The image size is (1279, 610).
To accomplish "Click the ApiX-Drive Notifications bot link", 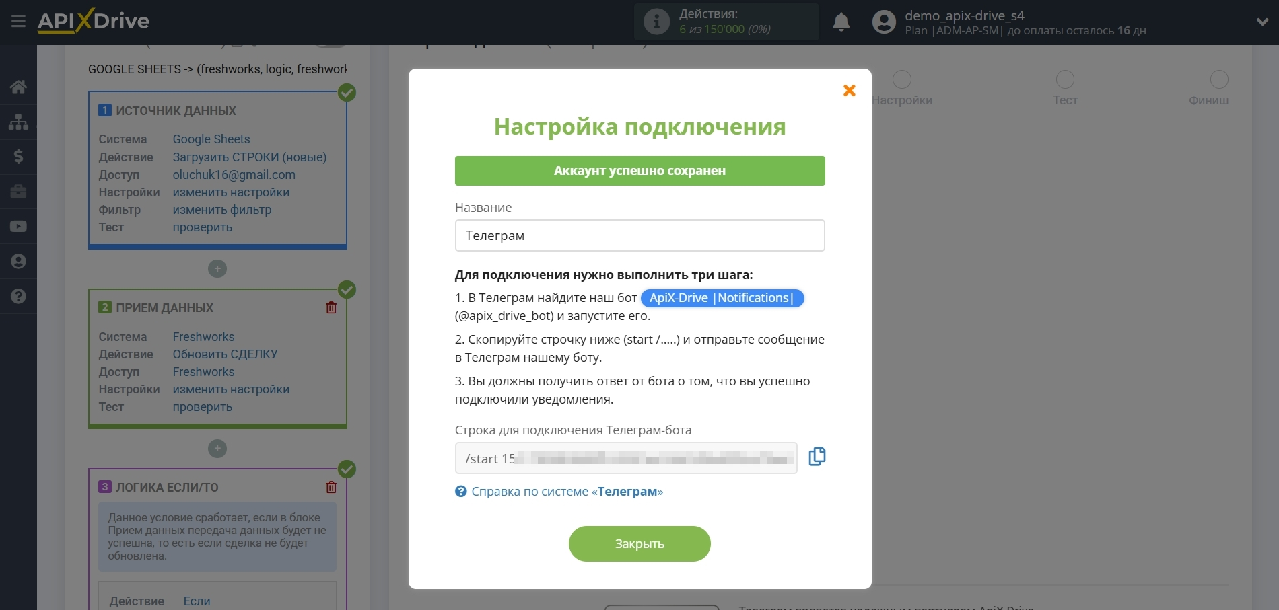I will click(722, 298).
